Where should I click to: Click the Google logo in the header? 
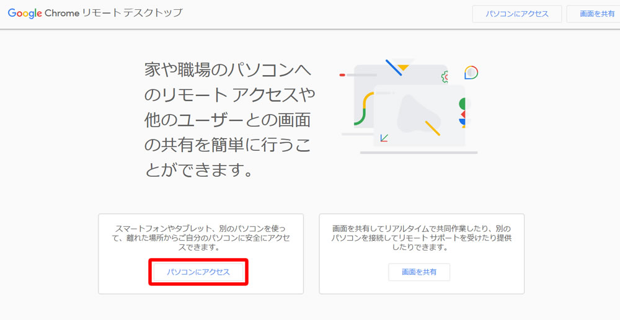pyautogui.click(x=24, y=13)
